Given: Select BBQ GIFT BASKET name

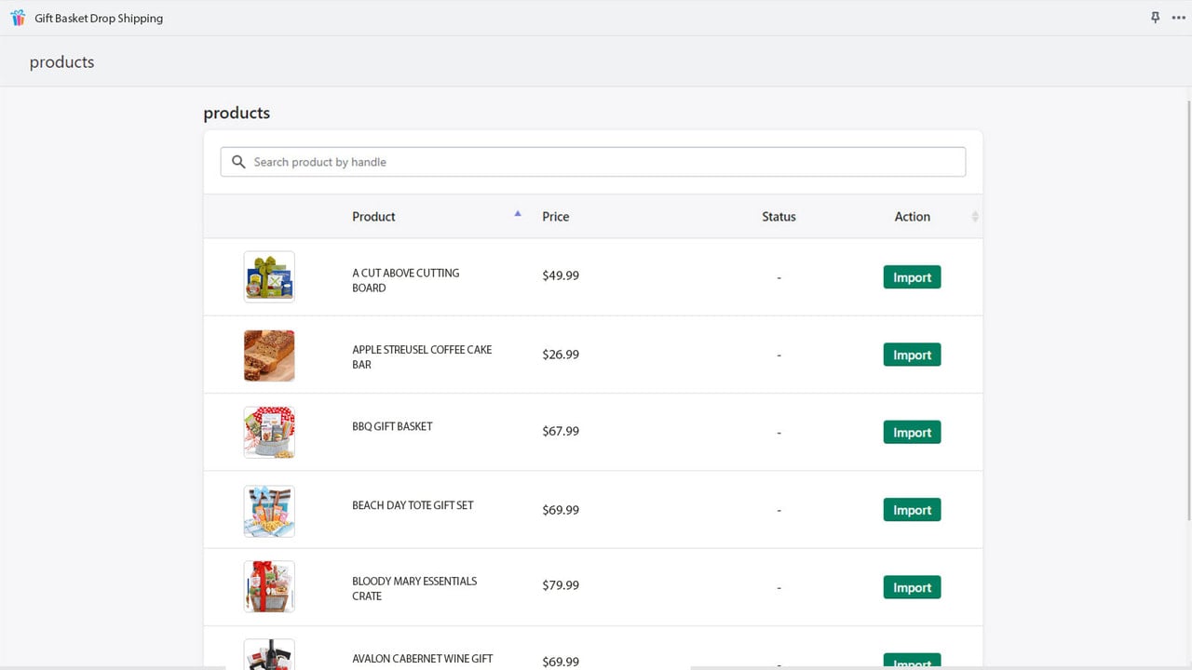Looking at the screenshot, I should (392, 426).
